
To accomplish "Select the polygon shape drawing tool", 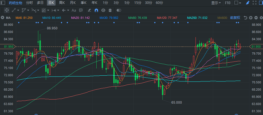I will pyautogui.click(x=24, y=10).
